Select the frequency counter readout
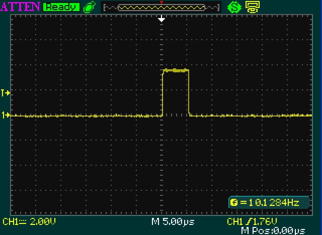The image size is (322, 235). pos(268,202)
